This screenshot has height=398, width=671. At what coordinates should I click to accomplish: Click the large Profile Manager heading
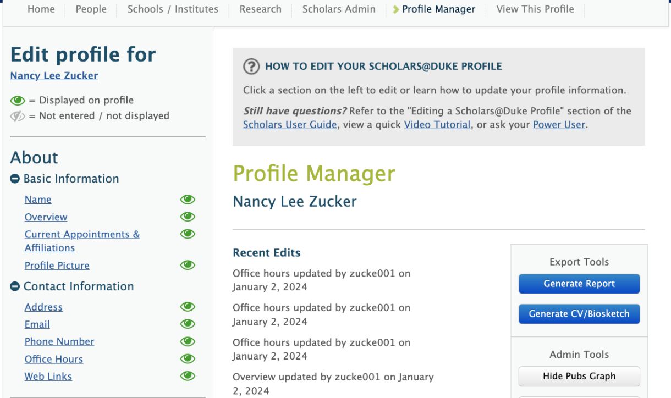point(314,174)
